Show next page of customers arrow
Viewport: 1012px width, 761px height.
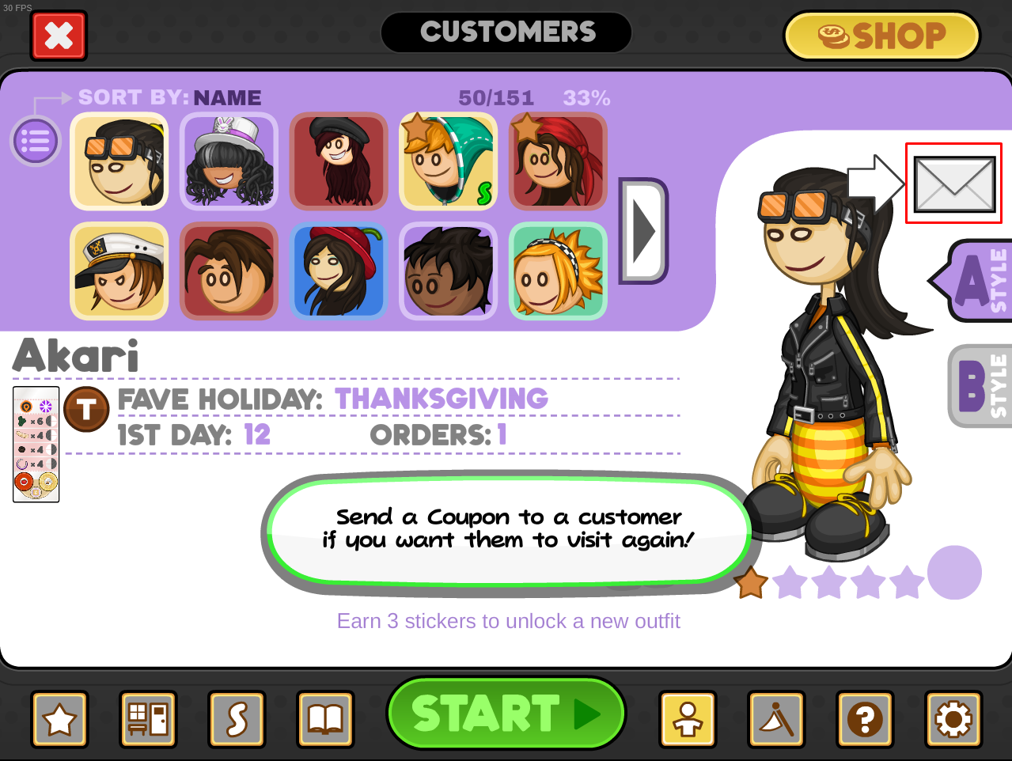point(643,231)
